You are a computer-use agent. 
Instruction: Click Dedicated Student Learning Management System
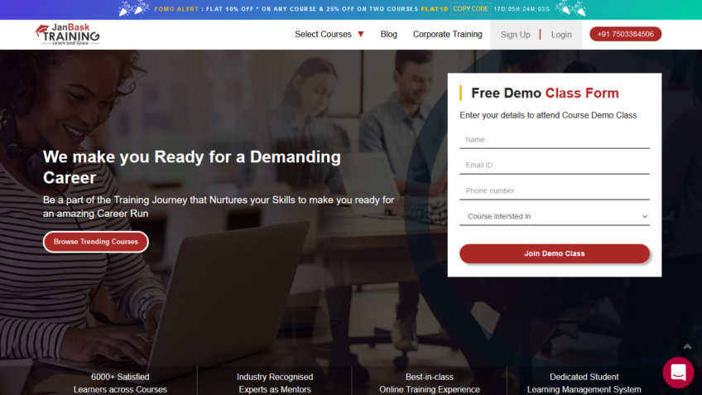click(x=584, y=383)
